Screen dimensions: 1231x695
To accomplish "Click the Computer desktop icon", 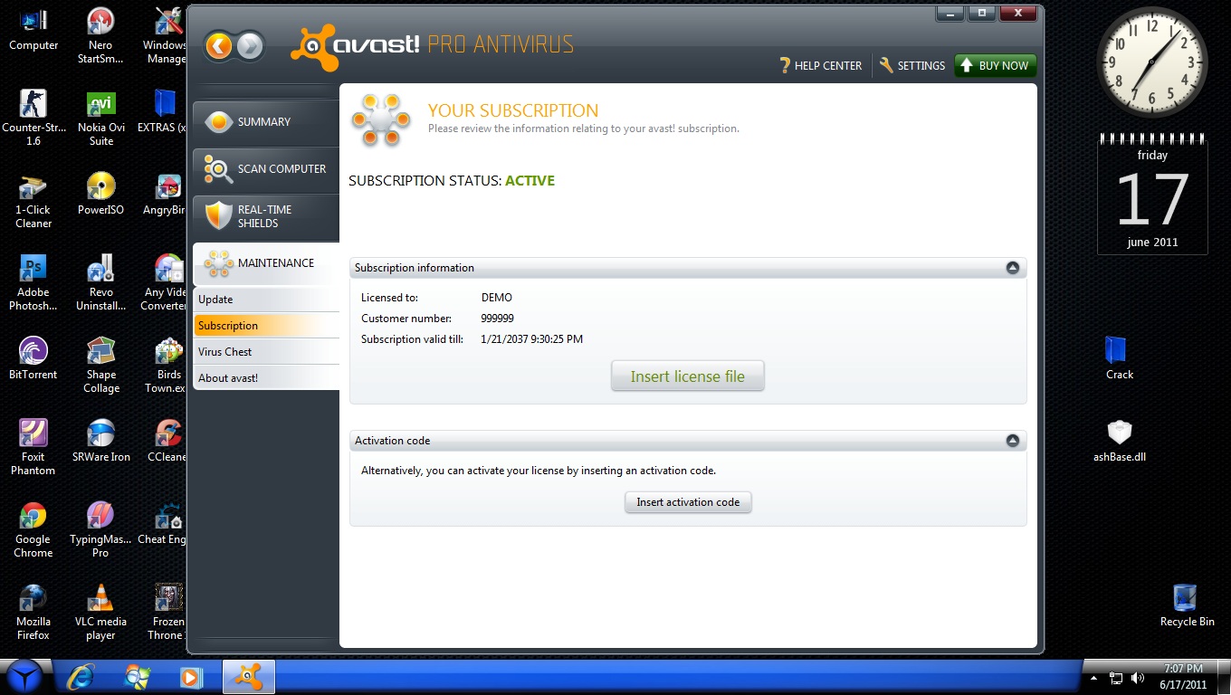I will [33, 29].
